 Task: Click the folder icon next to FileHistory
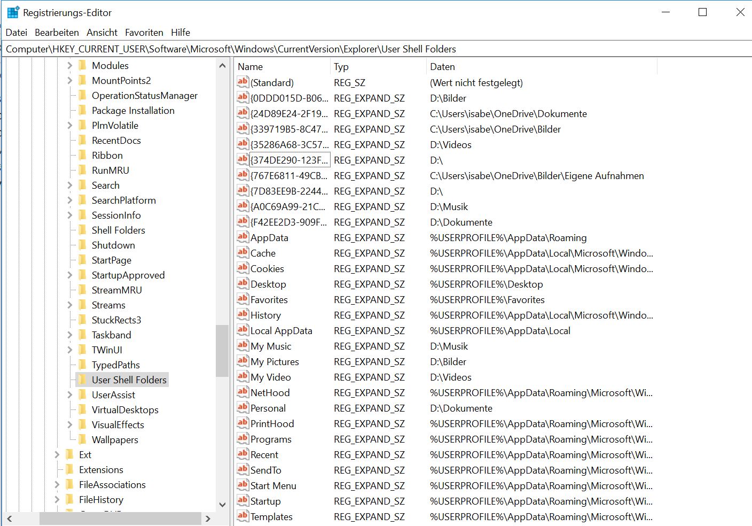69,499
